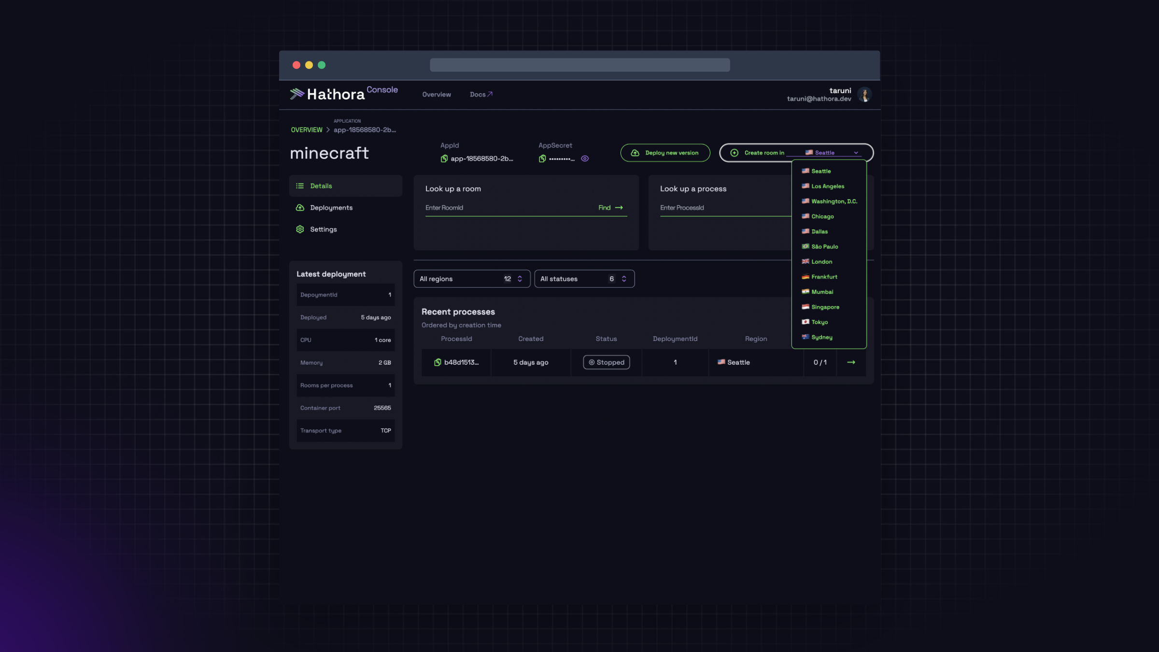Go to Details sidebar section

click(346, 186)
